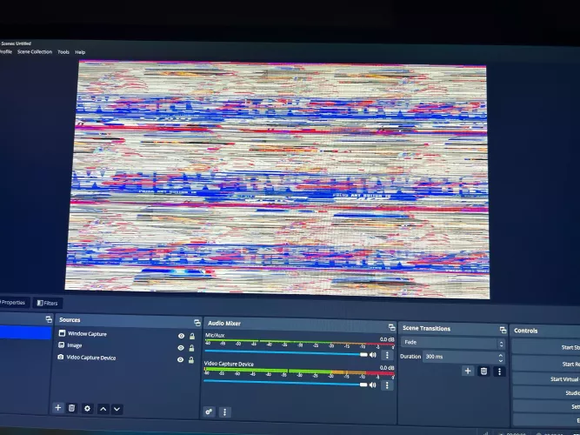The width and height of the screenshot is (580, 435).
Task: Click Start Virtual Camera in Controls
Action: coord(546,378)
